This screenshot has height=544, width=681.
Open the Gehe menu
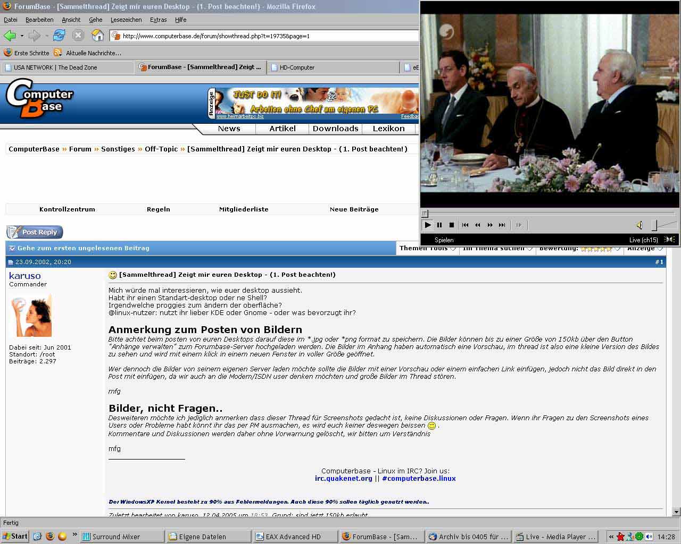[96, 20]
